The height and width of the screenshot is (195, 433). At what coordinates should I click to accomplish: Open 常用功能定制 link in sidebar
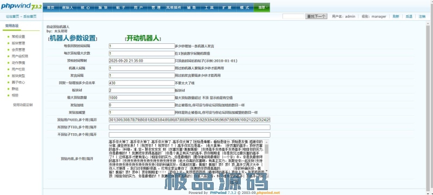tap(23, 105)
